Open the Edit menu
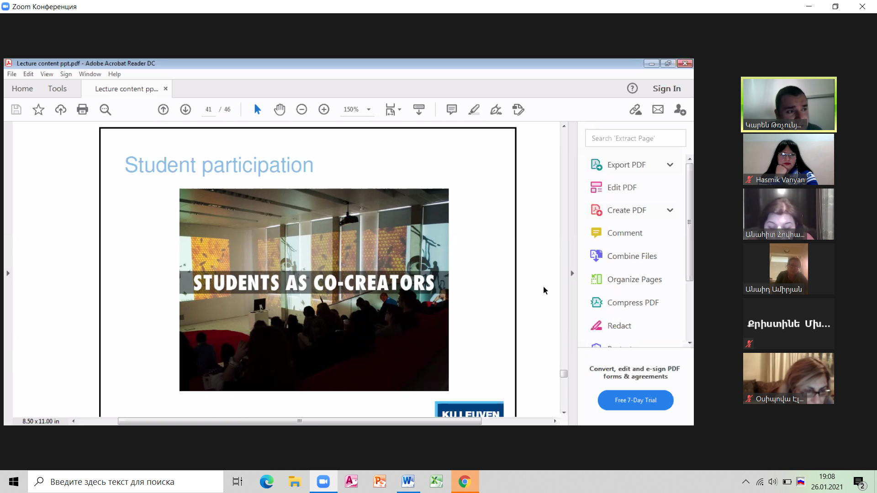The height and width of the screenshot is (493, 877). coord(28,74)
